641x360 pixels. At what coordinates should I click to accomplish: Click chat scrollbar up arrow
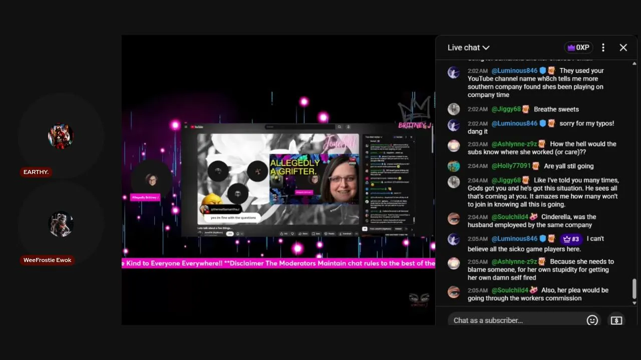[x=634, y=63]
